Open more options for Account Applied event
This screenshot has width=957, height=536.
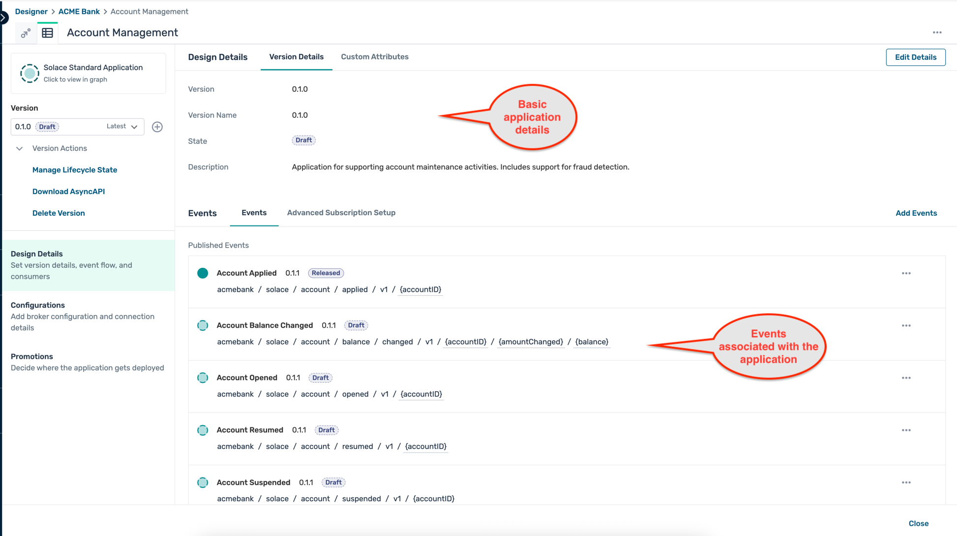tap(906, 273)
